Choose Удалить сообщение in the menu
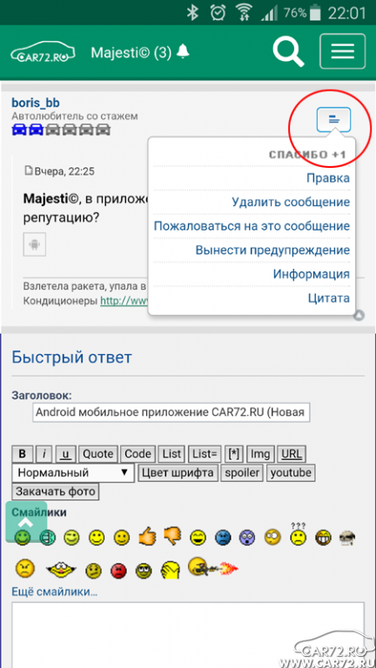376x668 pixels. click(291, 202)
